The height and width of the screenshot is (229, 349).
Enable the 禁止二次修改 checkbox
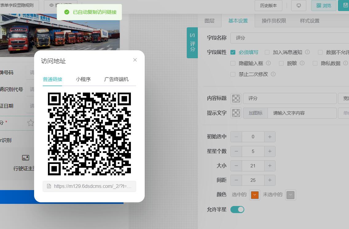point(233,74)
